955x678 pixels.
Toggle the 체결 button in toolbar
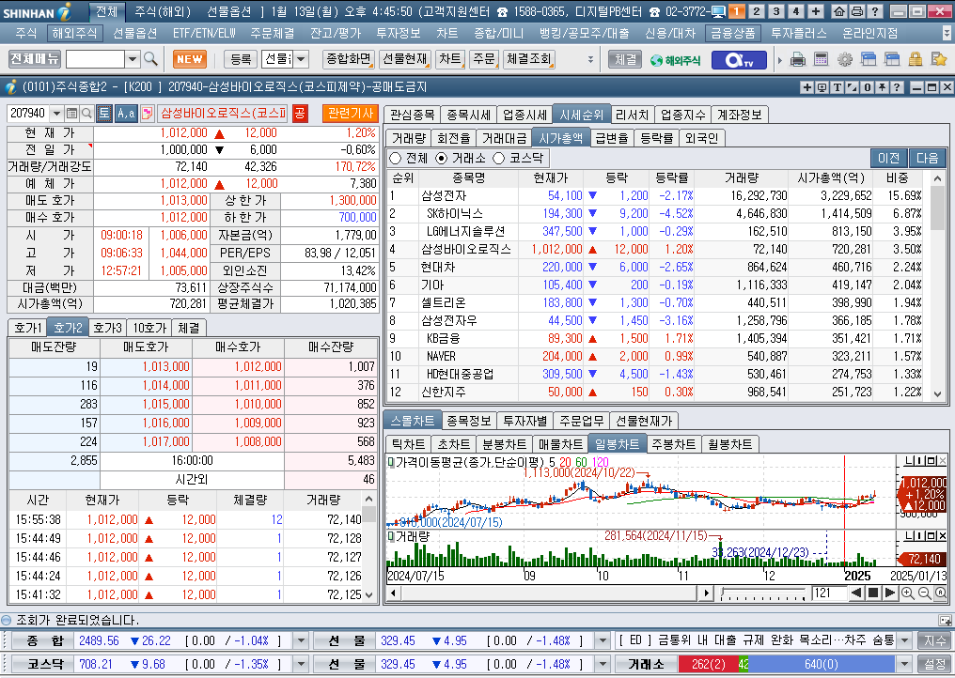[625, 60]
